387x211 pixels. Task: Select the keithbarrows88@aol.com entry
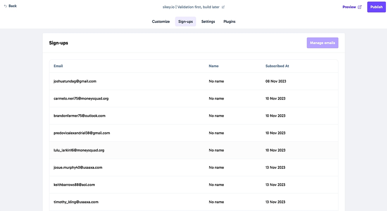tap(74, 185)
